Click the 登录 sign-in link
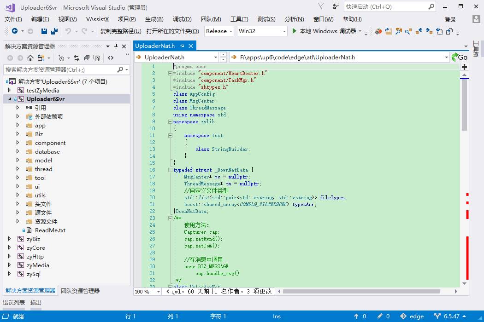 pos(450,19)
